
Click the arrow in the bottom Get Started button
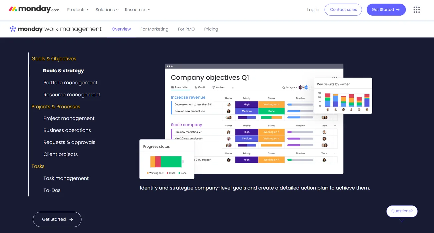click(x=71, y=219)
